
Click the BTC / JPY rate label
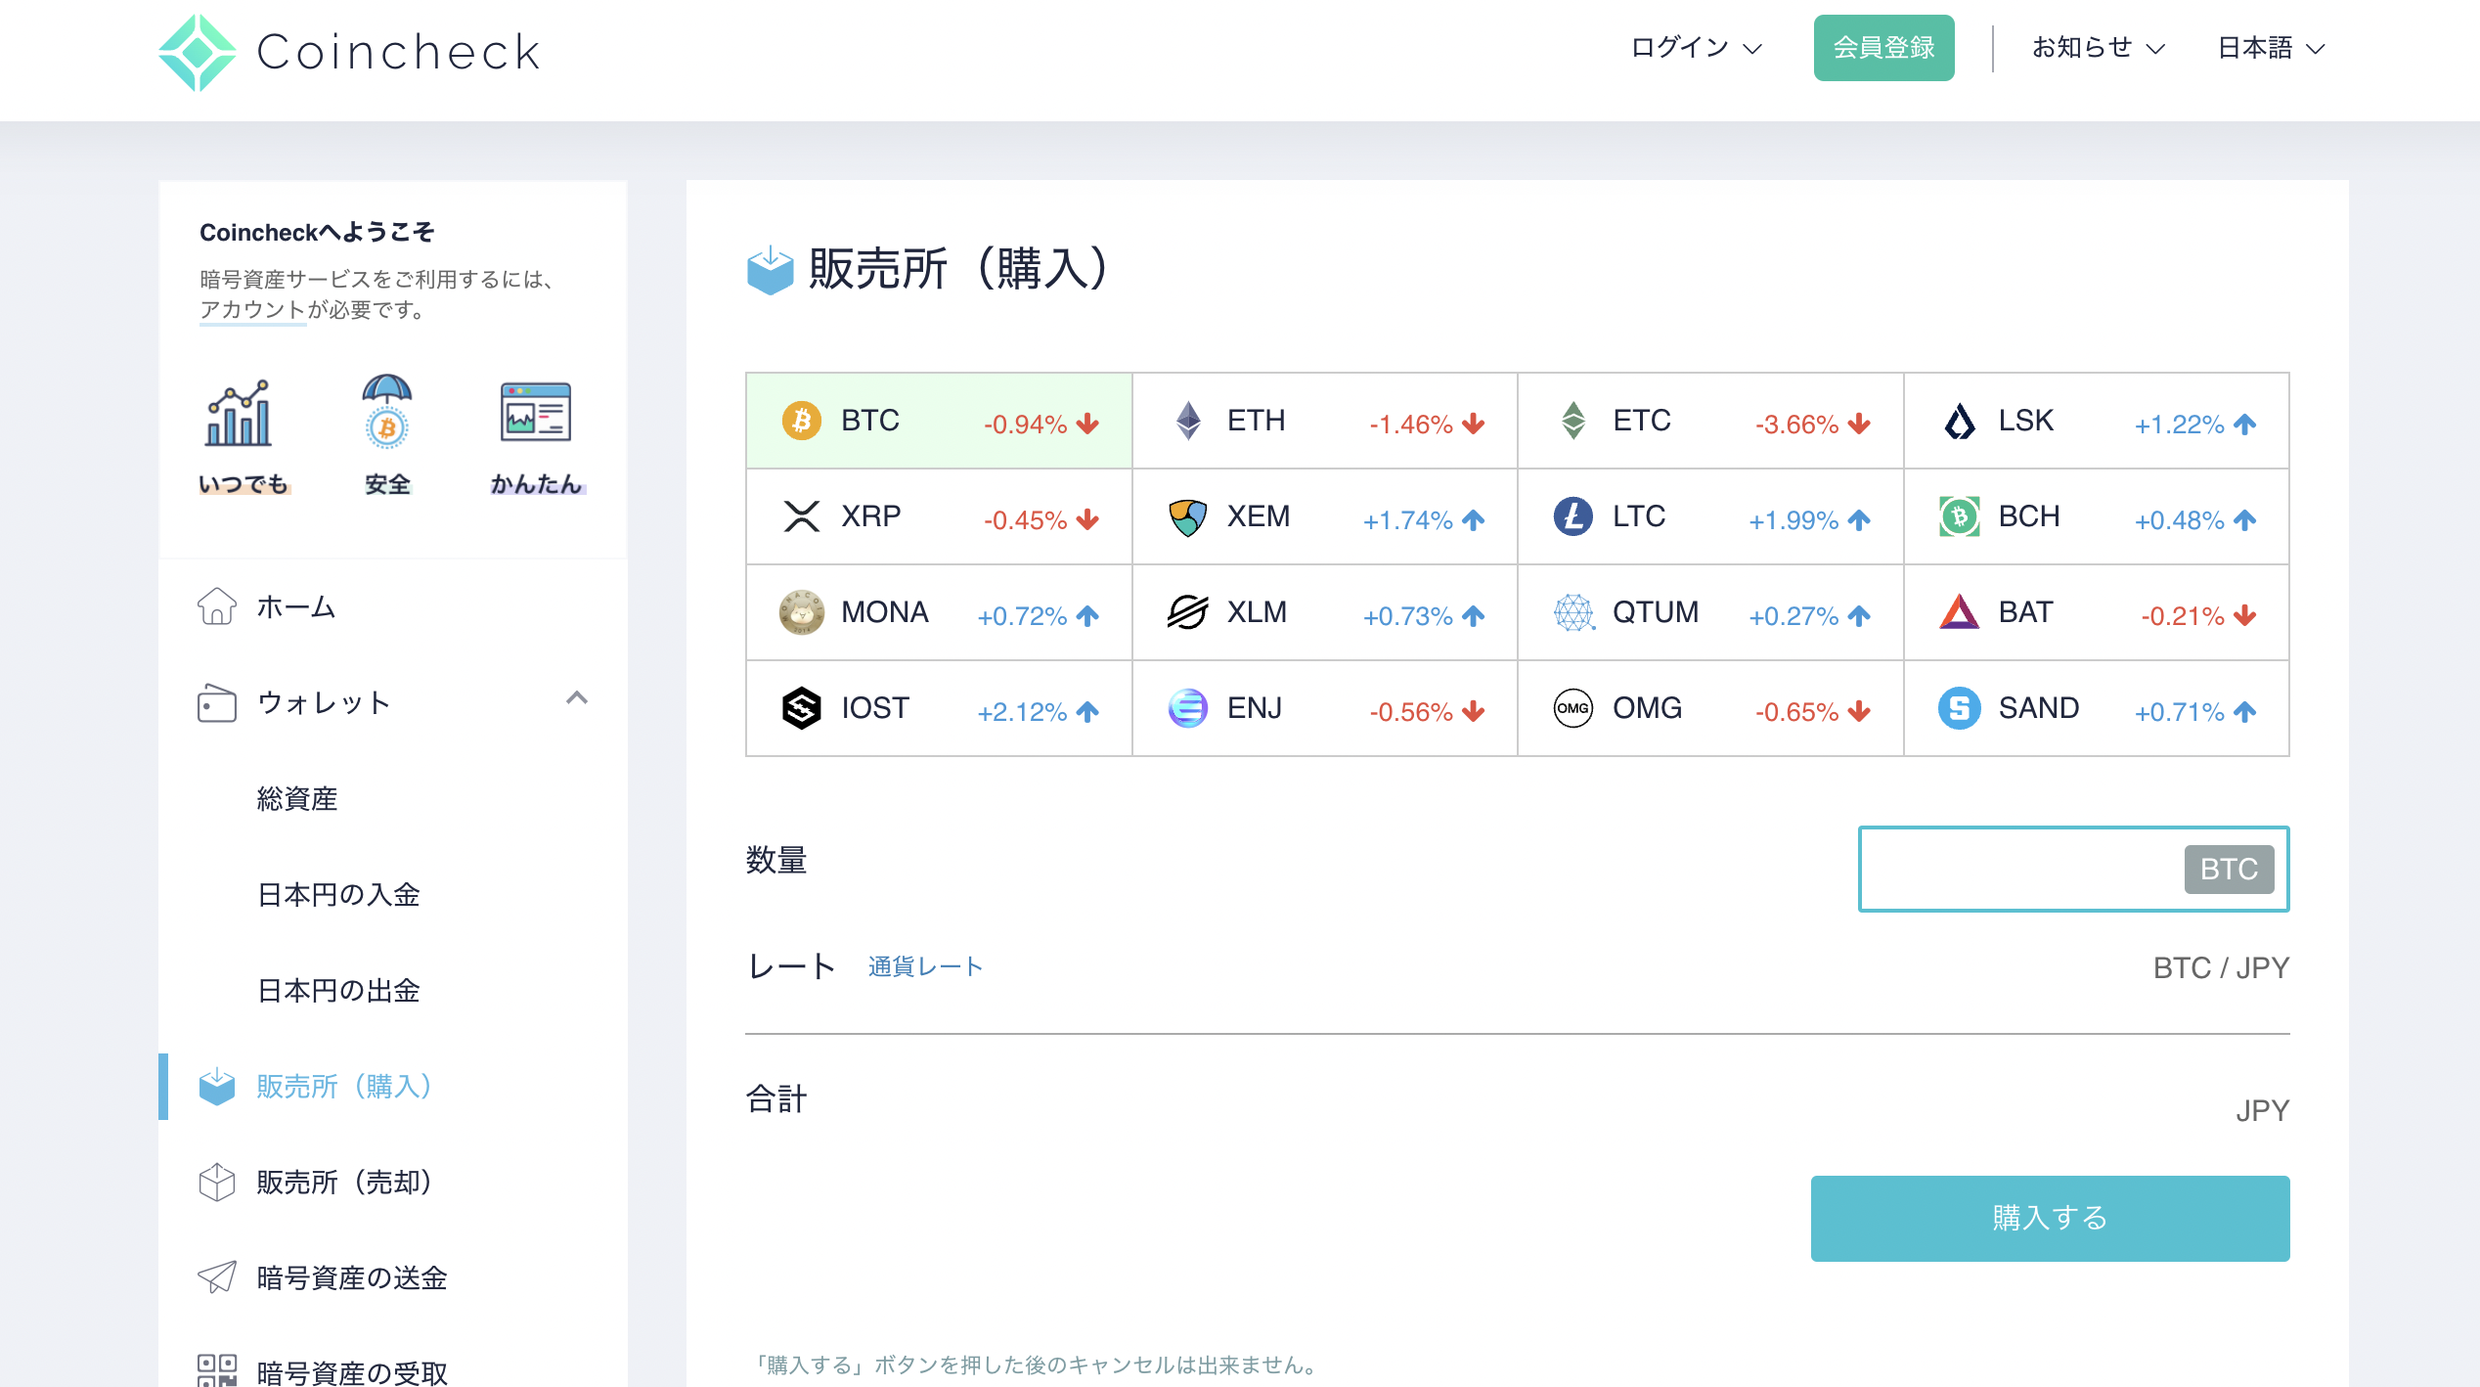tap(2221, 967)
